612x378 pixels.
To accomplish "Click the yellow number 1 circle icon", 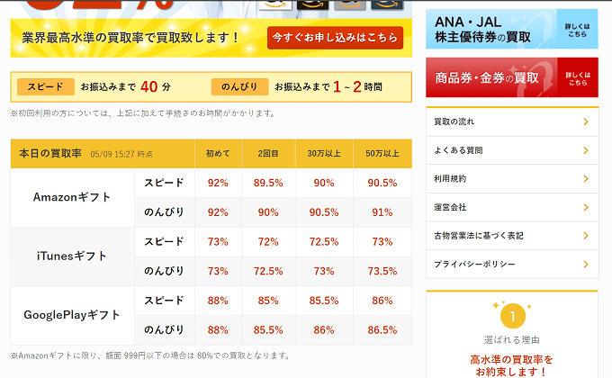I will pyautogui.click(x=512, y=316).
